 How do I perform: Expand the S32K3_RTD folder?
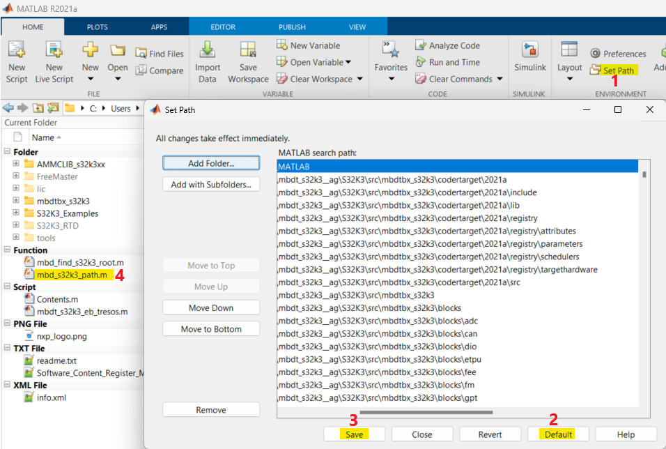click(16, 225)
